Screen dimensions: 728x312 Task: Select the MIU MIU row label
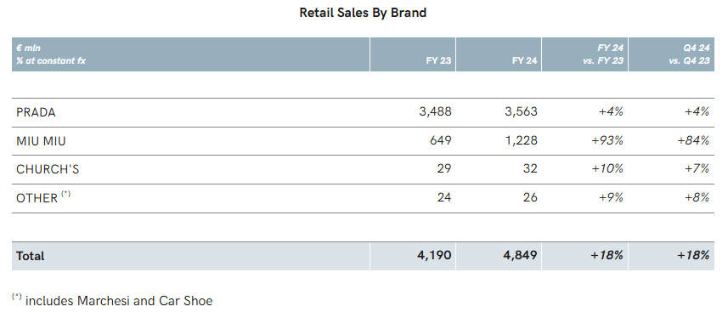click(41, 141)
